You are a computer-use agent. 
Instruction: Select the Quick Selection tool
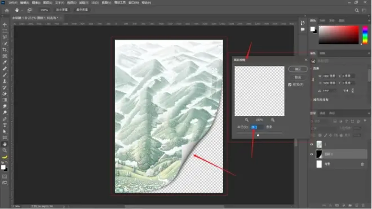(5, 43)
